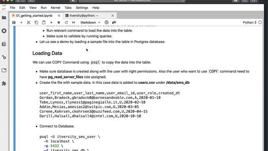
Task: Open the Help menu
Action: point(96,8)
